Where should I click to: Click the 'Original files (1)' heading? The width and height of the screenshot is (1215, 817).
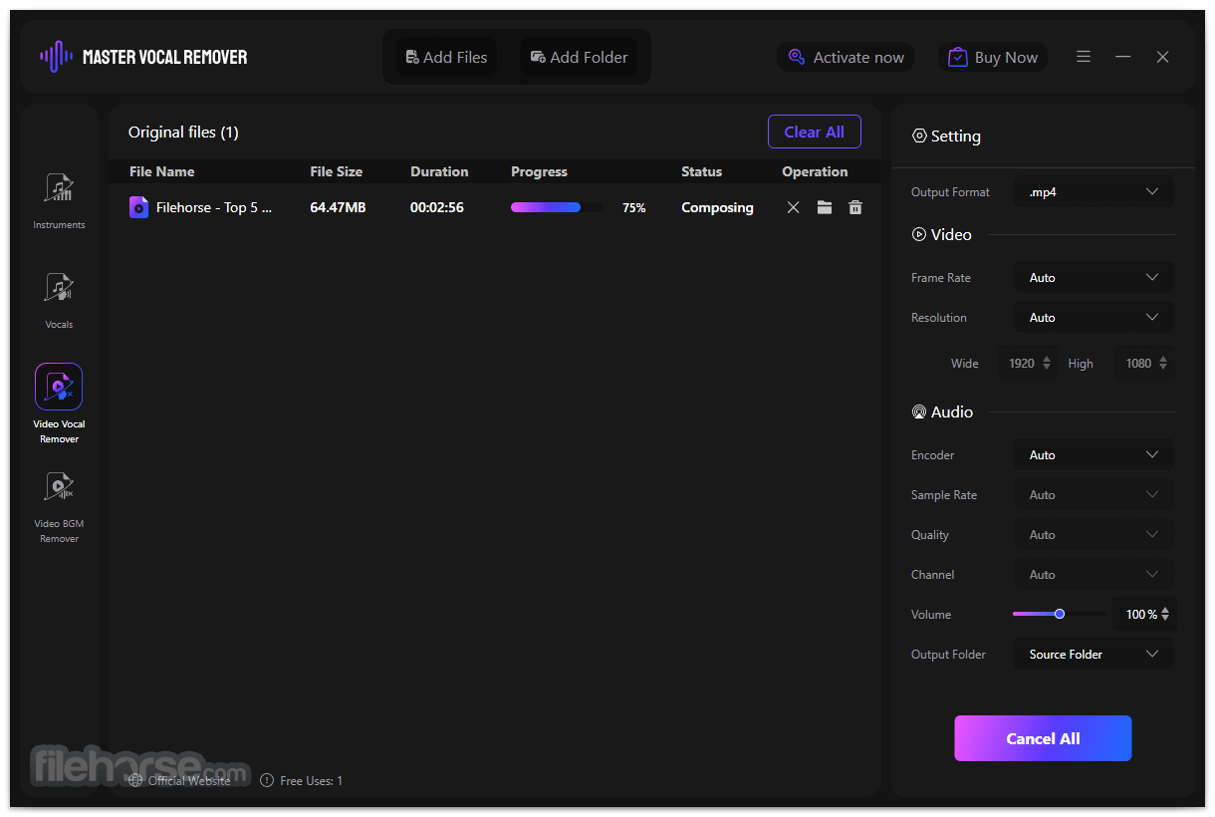(183, 132)
